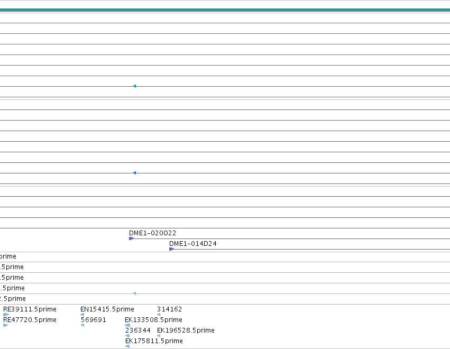The image size is (450, 349).
Task: Click the 236344 feature label
Action: (138, 330)
